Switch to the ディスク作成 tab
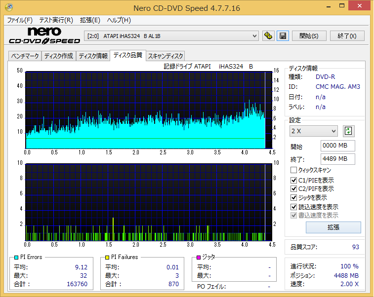 (59, 56)
